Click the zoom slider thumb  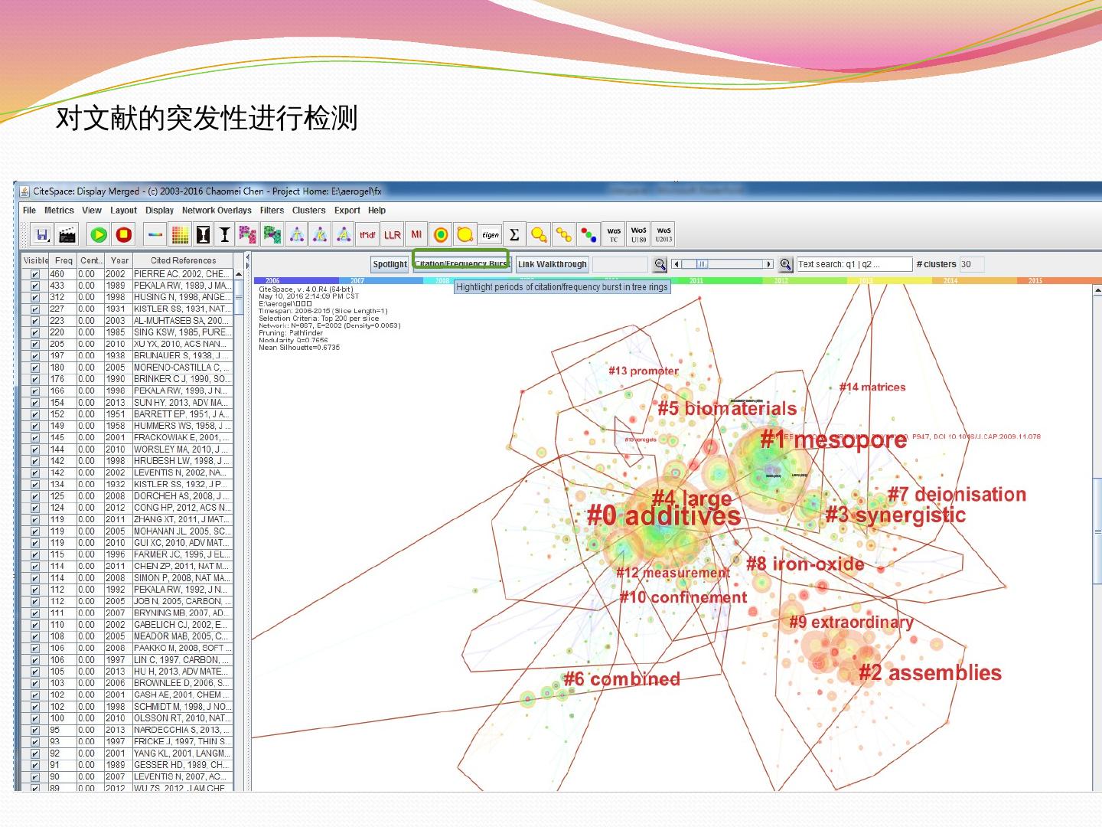(702, 264)
